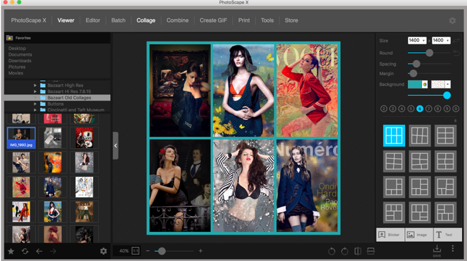The width and height of the screenshot is (467, 261).
Task: Go forward with the right arrow icon
Action: coord(53,251)
